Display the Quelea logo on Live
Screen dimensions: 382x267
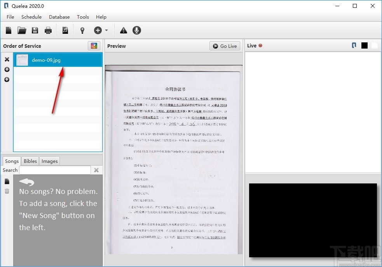coord(354,45)
